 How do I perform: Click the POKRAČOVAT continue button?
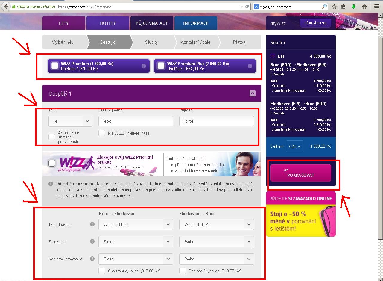[301, 173]
